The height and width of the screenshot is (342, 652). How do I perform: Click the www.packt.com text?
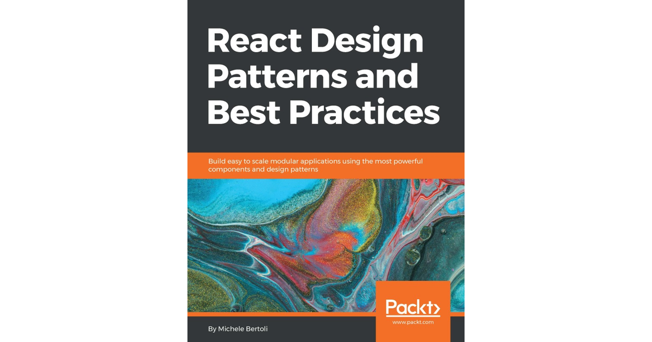pyautogui.click(x=413, y=322)
